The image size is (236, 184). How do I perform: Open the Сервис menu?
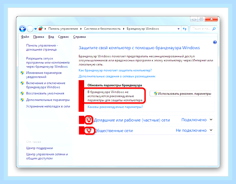[x=63, y=37]
